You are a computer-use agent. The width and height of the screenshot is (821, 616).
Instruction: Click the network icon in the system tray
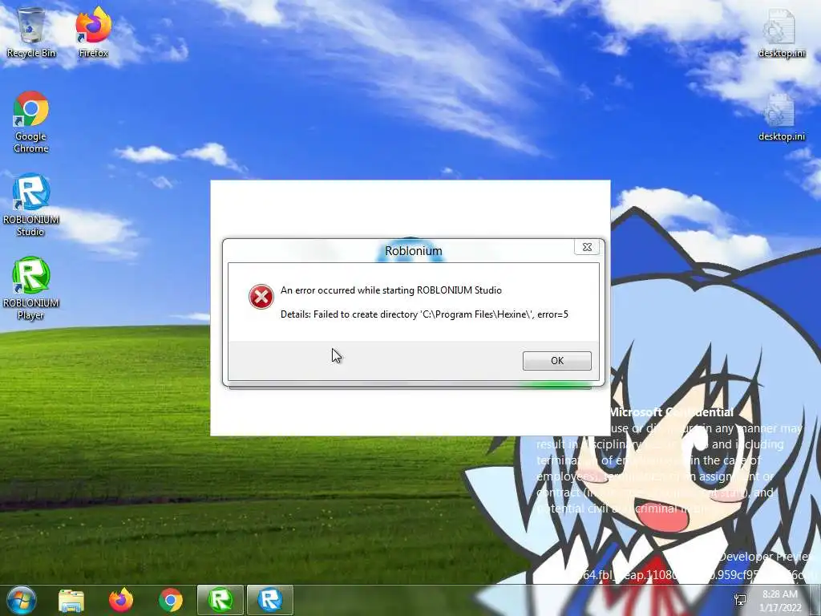tap(740, 600)
